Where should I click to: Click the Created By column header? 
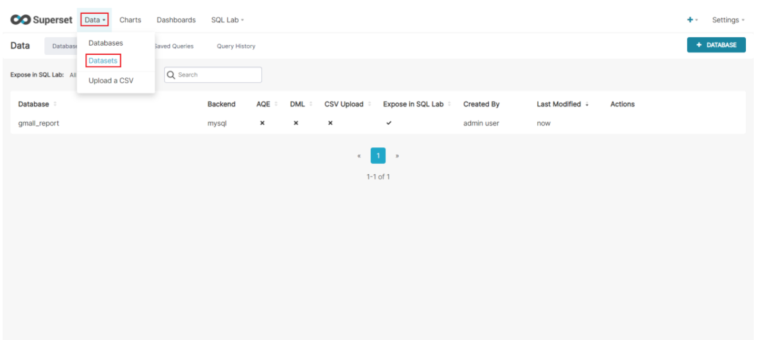click(481, 104)
